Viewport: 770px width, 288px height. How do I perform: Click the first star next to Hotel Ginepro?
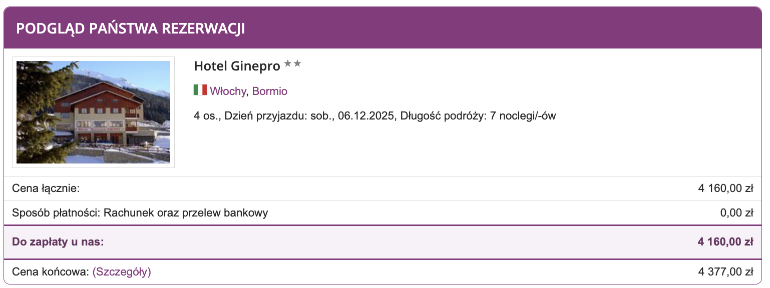(x=287, y=63)
